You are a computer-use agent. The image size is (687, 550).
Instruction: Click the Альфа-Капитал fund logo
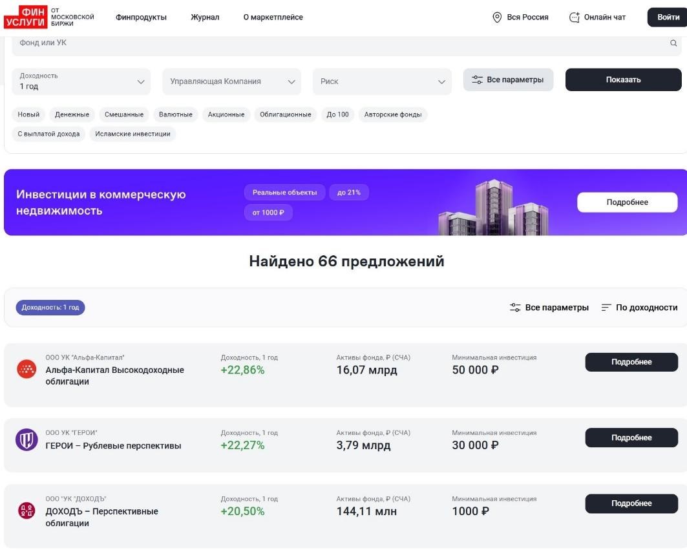26,369
